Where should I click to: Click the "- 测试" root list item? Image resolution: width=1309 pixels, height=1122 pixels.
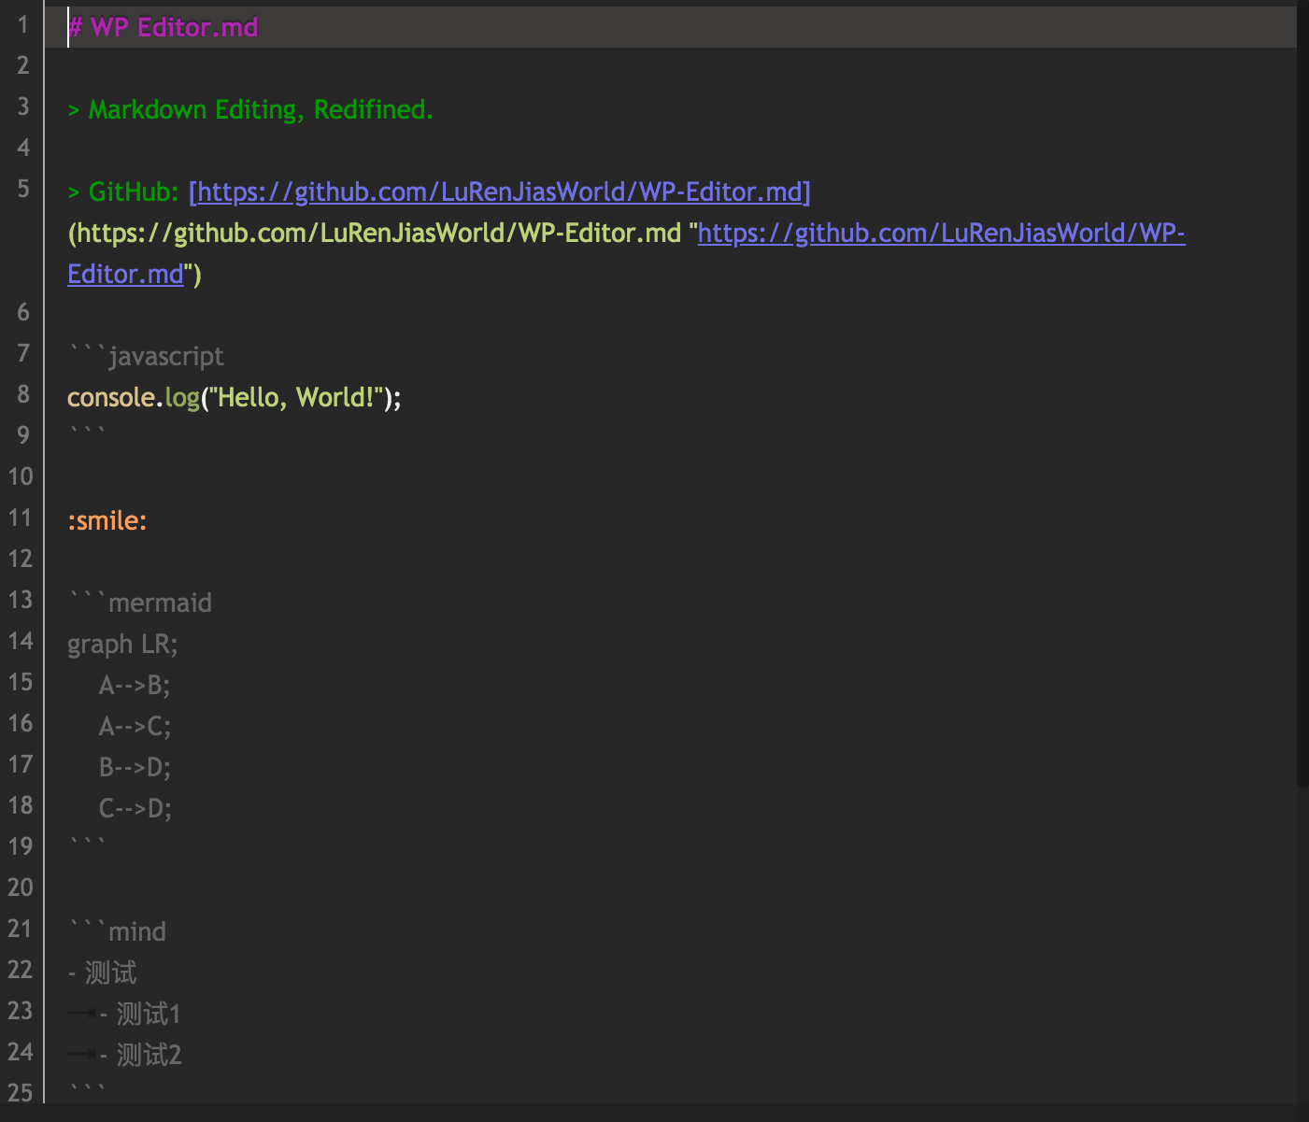tap(102, 973)
